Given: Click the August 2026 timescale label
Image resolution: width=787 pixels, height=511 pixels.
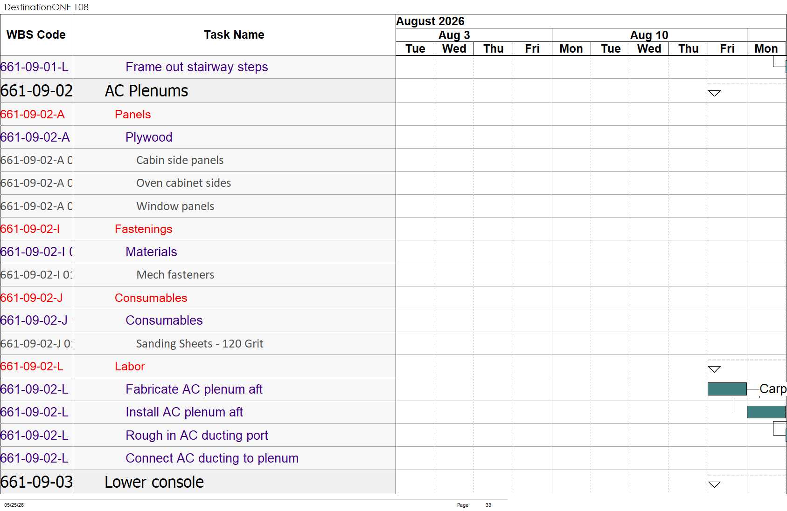Looking at the screenshot, I should point(430,21).
